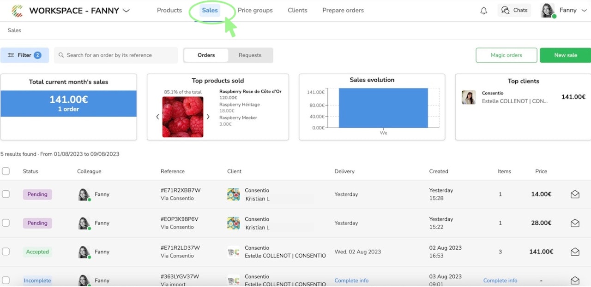
Task: Open the Chats speech bubble icon
Action: click(506, 10)
